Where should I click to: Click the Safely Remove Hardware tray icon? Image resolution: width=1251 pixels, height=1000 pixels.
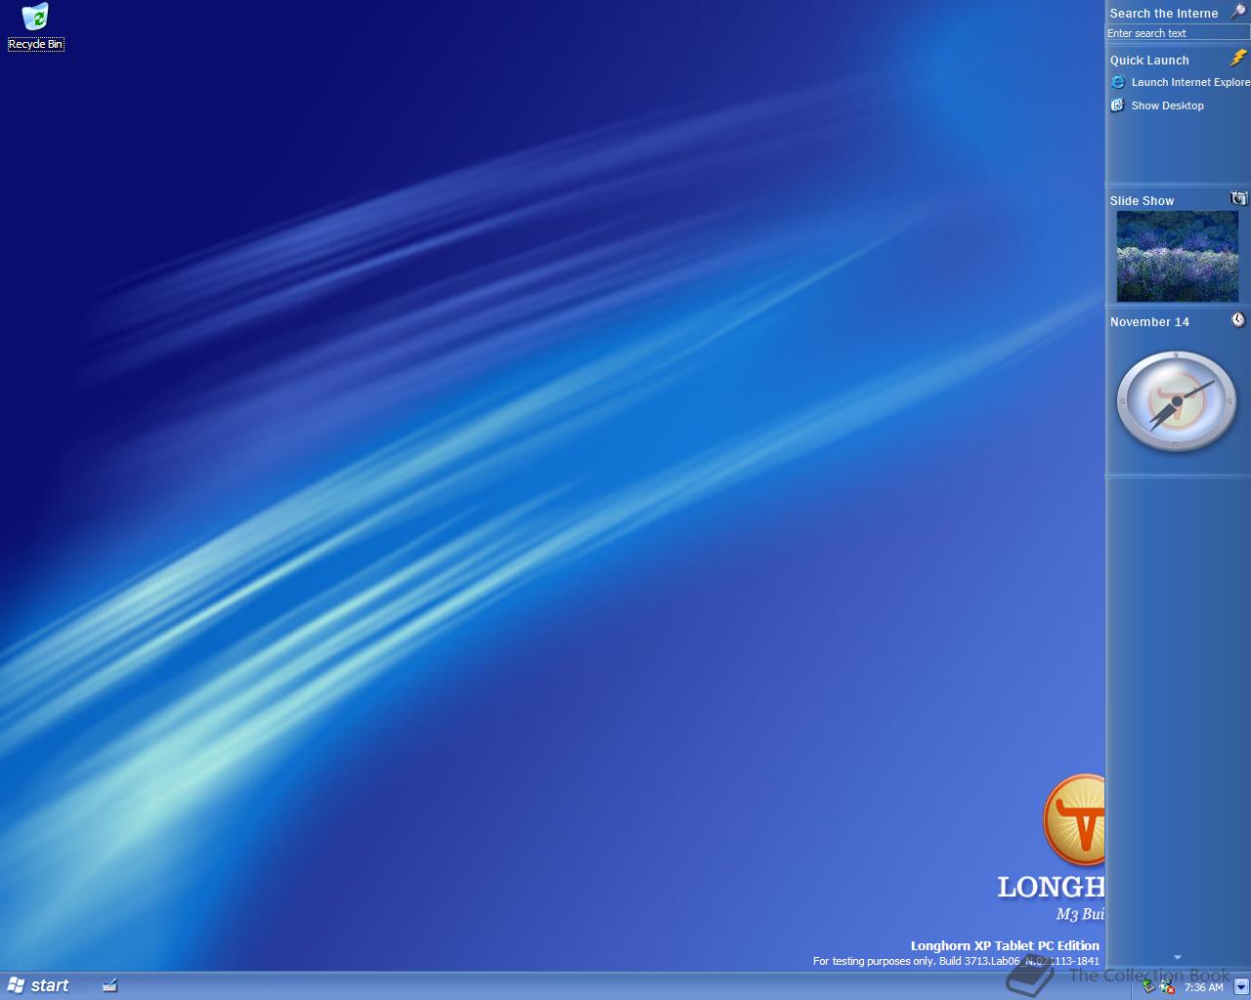coord(1148,987)
